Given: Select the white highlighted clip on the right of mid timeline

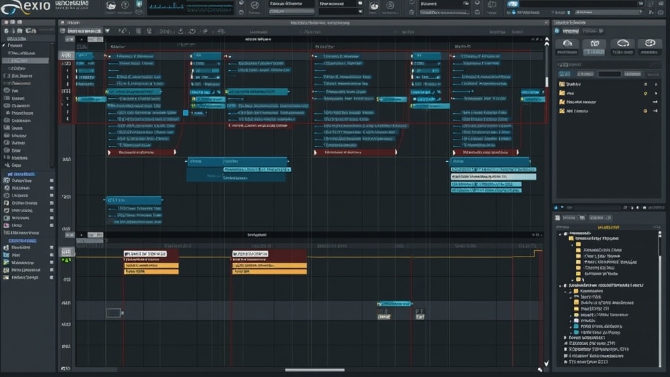Looking at the screenshot, I should pos(493,177).
